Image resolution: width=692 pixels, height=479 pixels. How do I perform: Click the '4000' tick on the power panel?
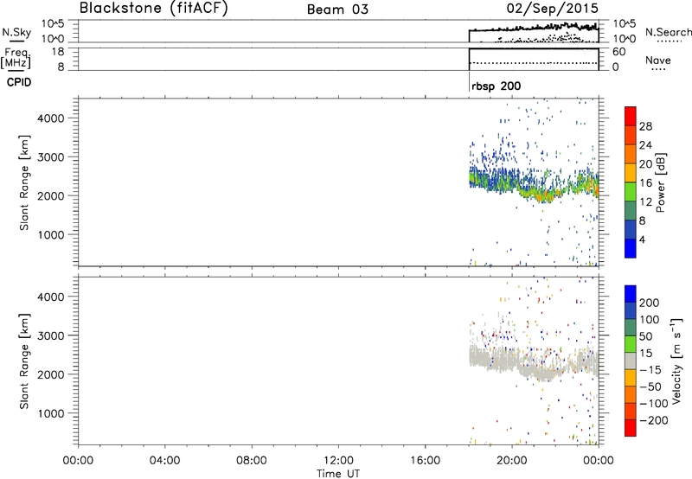coord(50,118)
